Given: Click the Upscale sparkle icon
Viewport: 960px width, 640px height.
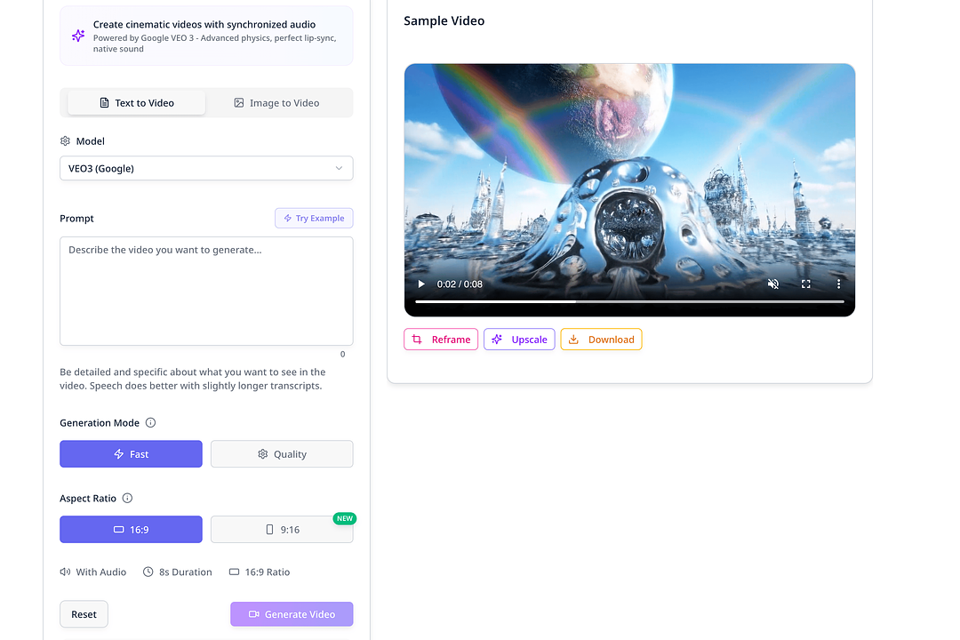Looking at the screenshot, I should (x=498, y=340).
